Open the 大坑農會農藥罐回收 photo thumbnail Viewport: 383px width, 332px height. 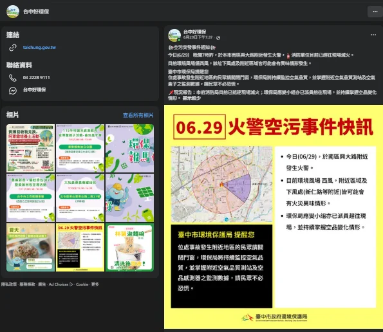[x=80, y=198]
